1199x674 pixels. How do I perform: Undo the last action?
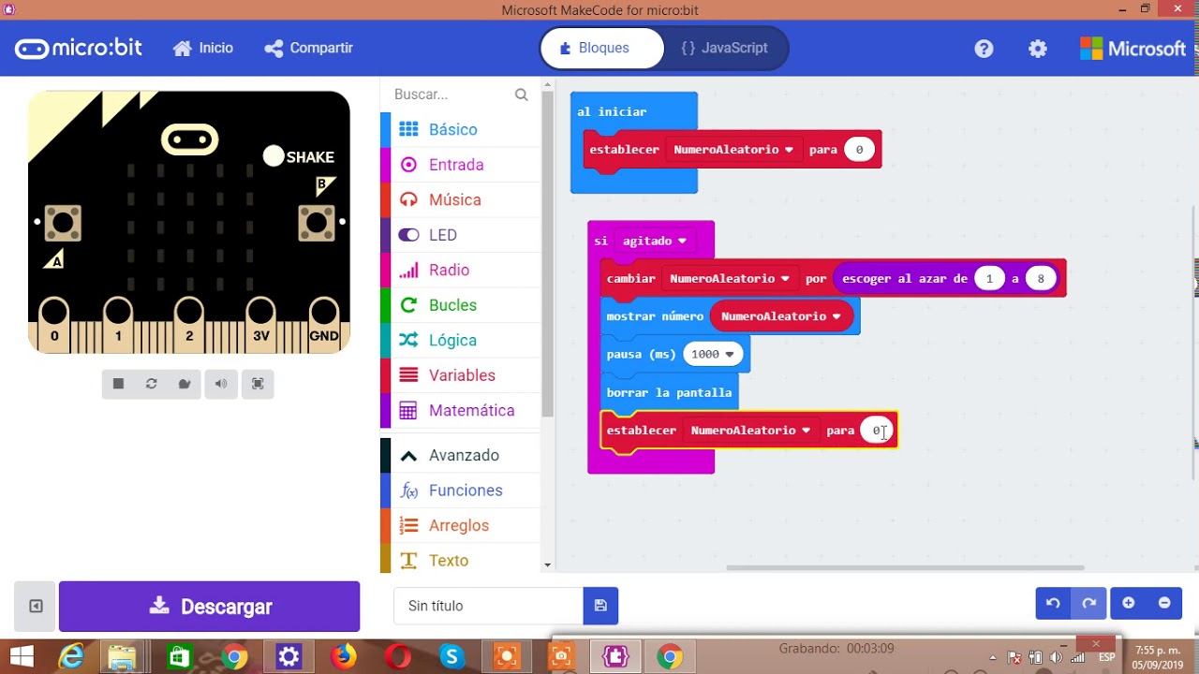point(1053,604)
